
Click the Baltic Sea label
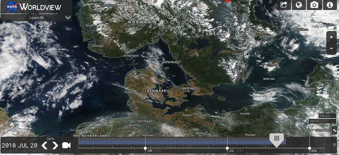click(269, 79)
